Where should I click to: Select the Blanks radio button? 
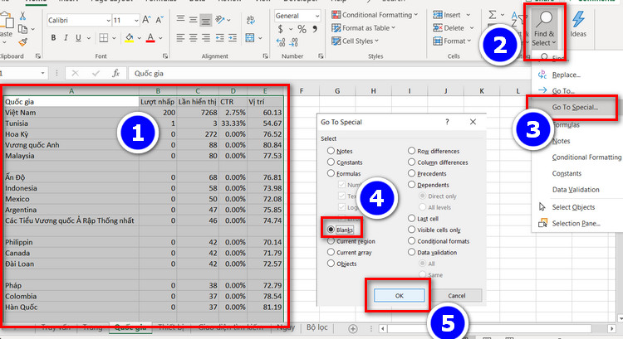[x=331, y=230]
